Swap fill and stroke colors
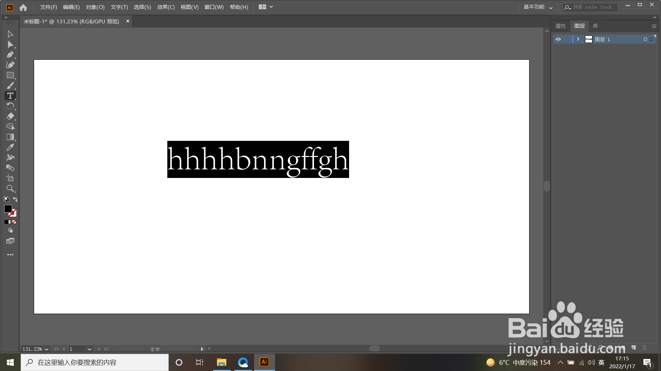The width and height of the screenshot is (661, 371). [15, 199]
